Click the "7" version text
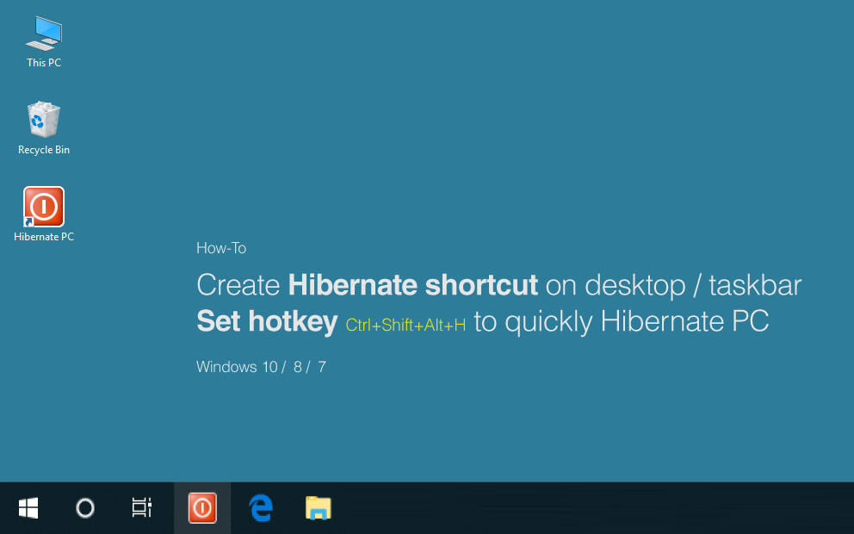This screenshot has width=854, height=534. click(321, 367)
